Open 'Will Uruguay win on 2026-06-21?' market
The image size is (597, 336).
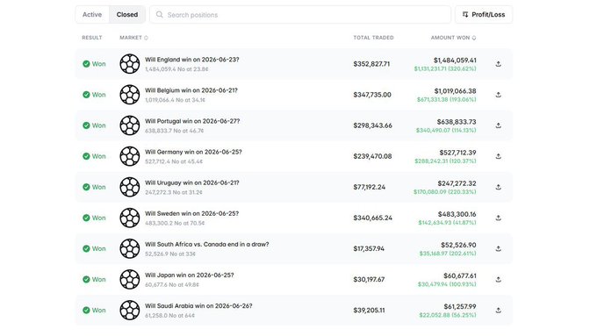tap(192, 183)
